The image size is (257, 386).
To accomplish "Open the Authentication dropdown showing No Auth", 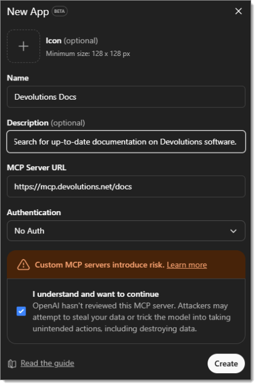I will tap(126, 231).
